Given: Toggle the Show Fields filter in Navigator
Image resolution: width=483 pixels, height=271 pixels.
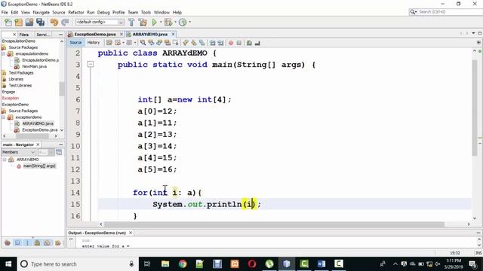Looking at the screenshot, I should (17, 243).
